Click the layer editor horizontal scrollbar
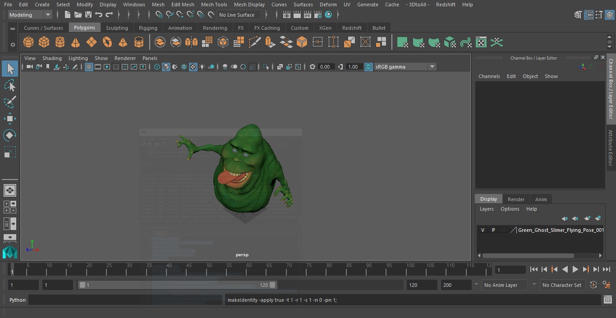Screen dimensions: 616x318 tap(528, 255)
